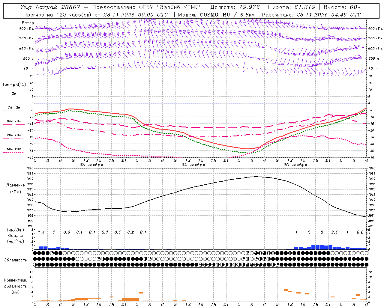Select the 24 ноября date label
This screenshot has width=384, height=307.
[x=193, y=165]
